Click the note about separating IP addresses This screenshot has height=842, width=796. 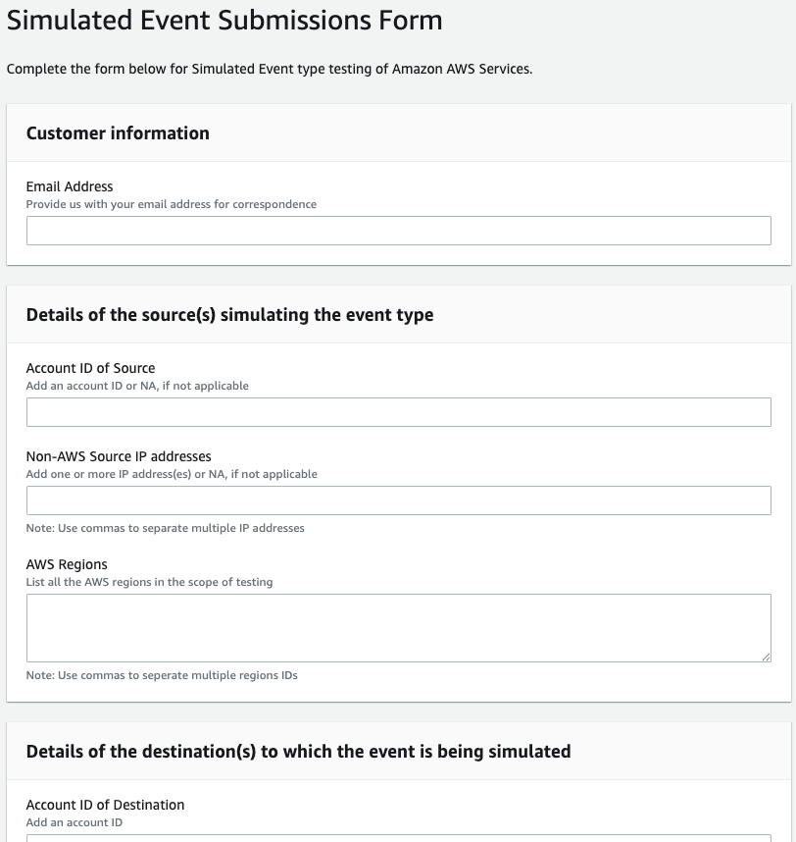tap(166, 528)
